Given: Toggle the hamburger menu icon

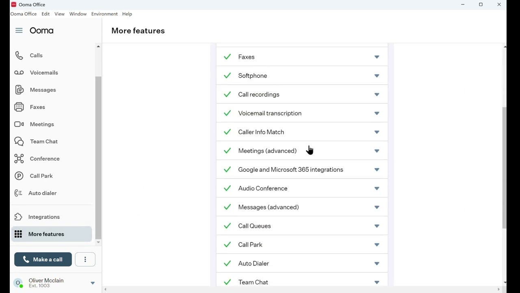Looking at the screenshot, I should [19, 31].
